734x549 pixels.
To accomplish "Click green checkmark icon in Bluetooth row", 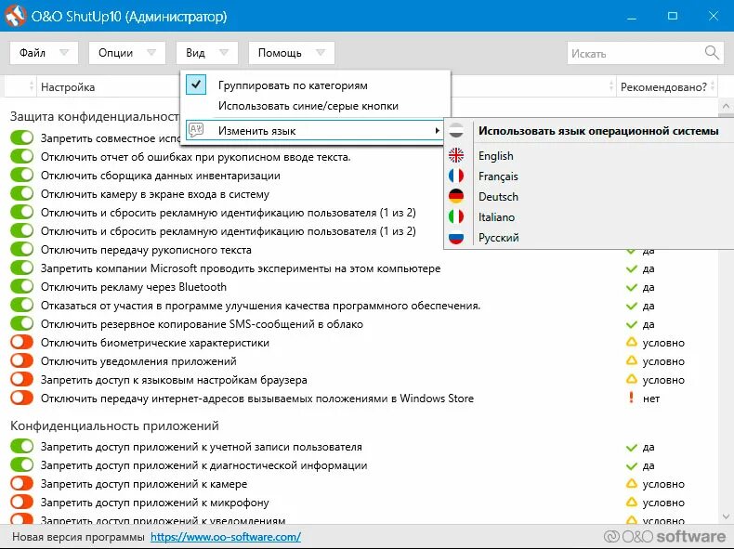I will click(632, 287).
